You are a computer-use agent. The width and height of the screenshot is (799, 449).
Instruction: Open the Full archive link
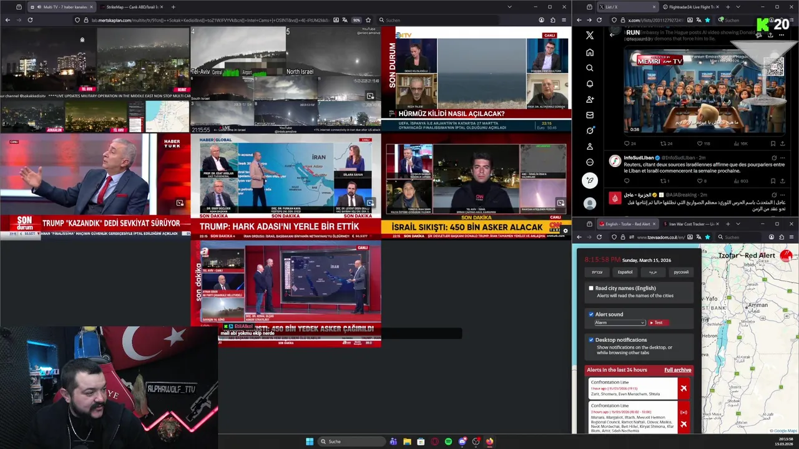(677, 370)
